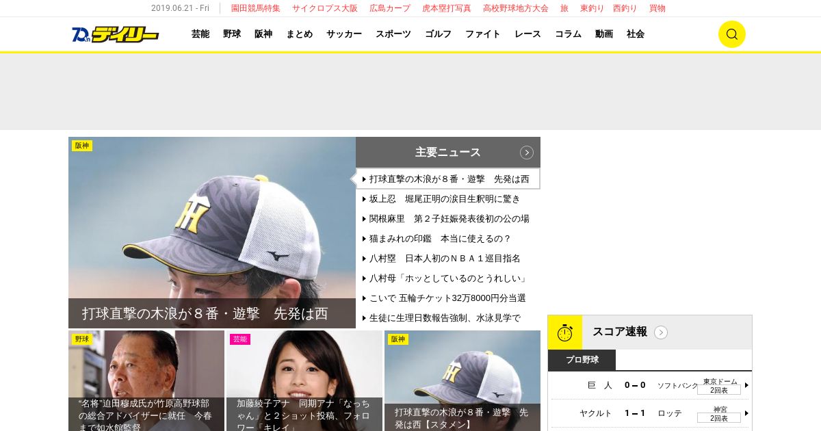This screenshot has height=431, width=821.
Task: Expand the ヤクルト vs ロッテ game arrow
Action: [x=746, y=413]
